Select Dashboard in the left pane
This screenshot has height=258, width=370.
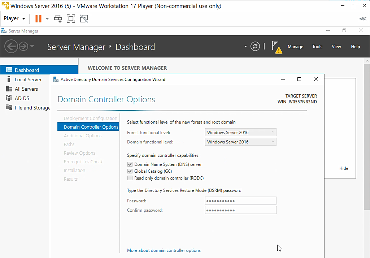[39, 70]
